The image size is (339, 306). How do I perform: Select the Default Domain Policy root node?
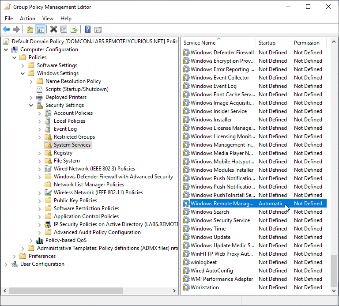click(x=95, y=42)
